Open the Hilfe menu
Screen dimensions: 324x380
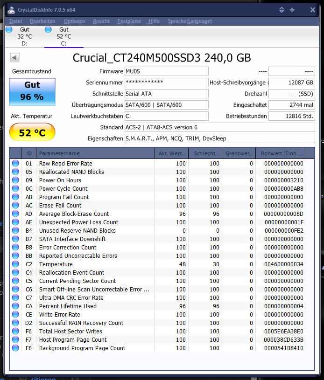[154, 21]
